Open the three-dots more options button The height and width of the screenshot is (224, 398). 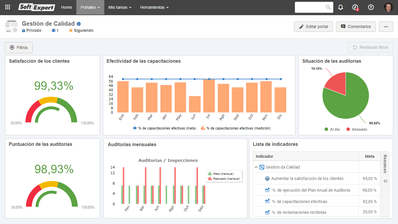coord(386,27)
